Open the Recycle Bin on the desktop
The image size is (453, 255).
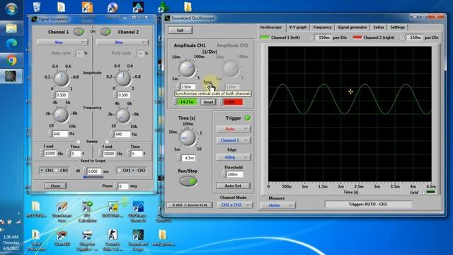[37, 7]
